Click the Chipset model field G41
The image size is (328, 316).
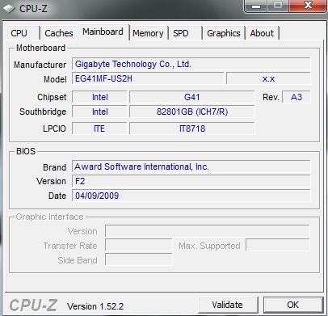[x=192, y=97]
